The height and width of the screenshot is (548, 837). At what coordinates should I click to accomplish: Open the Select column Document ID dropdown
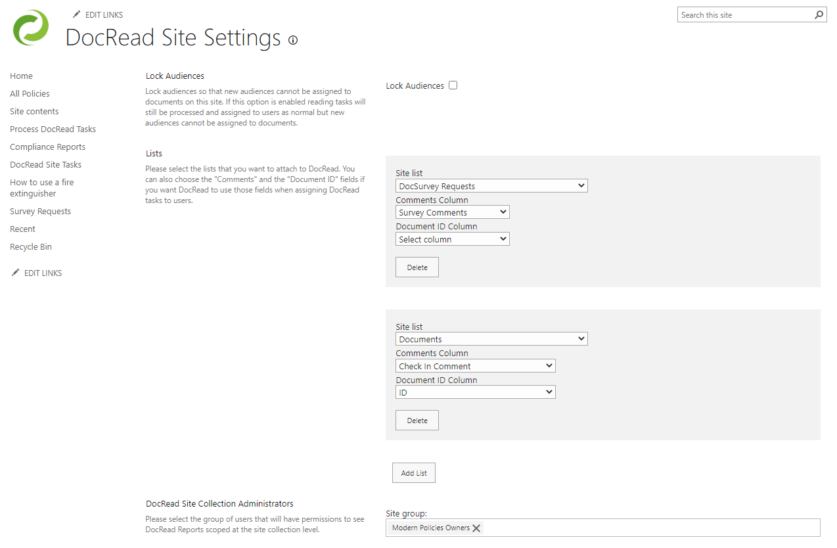tap(453, 239)
